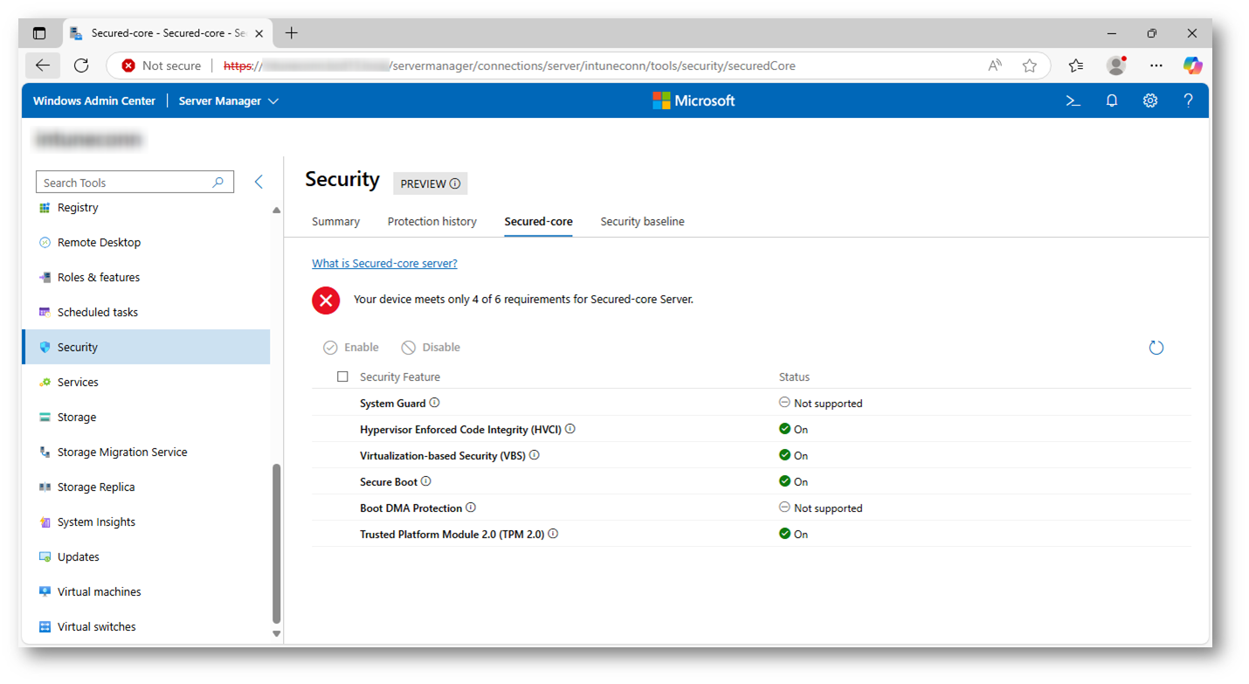The width and height of the screenshot is (1249, 684).
Task: Refresh the Secured-core feature list
Action: (x=1156, y=348)
